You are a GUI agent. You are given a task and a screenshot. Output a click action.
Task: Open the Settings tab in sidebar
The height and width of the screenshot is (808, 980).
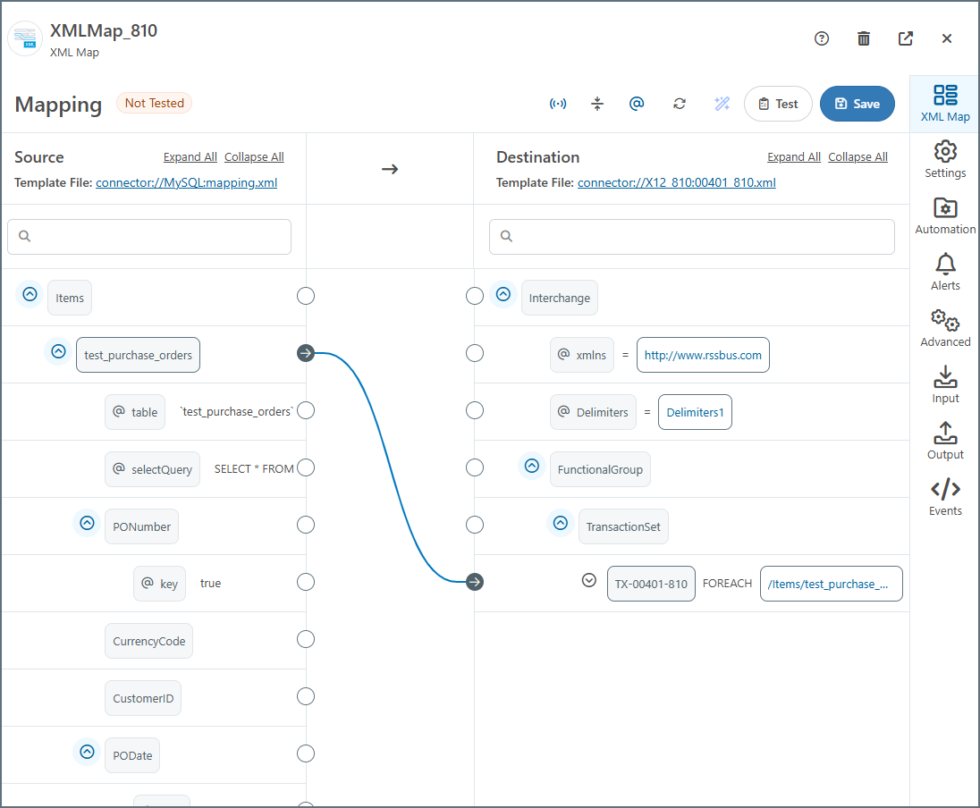click(x=945, y=160)
